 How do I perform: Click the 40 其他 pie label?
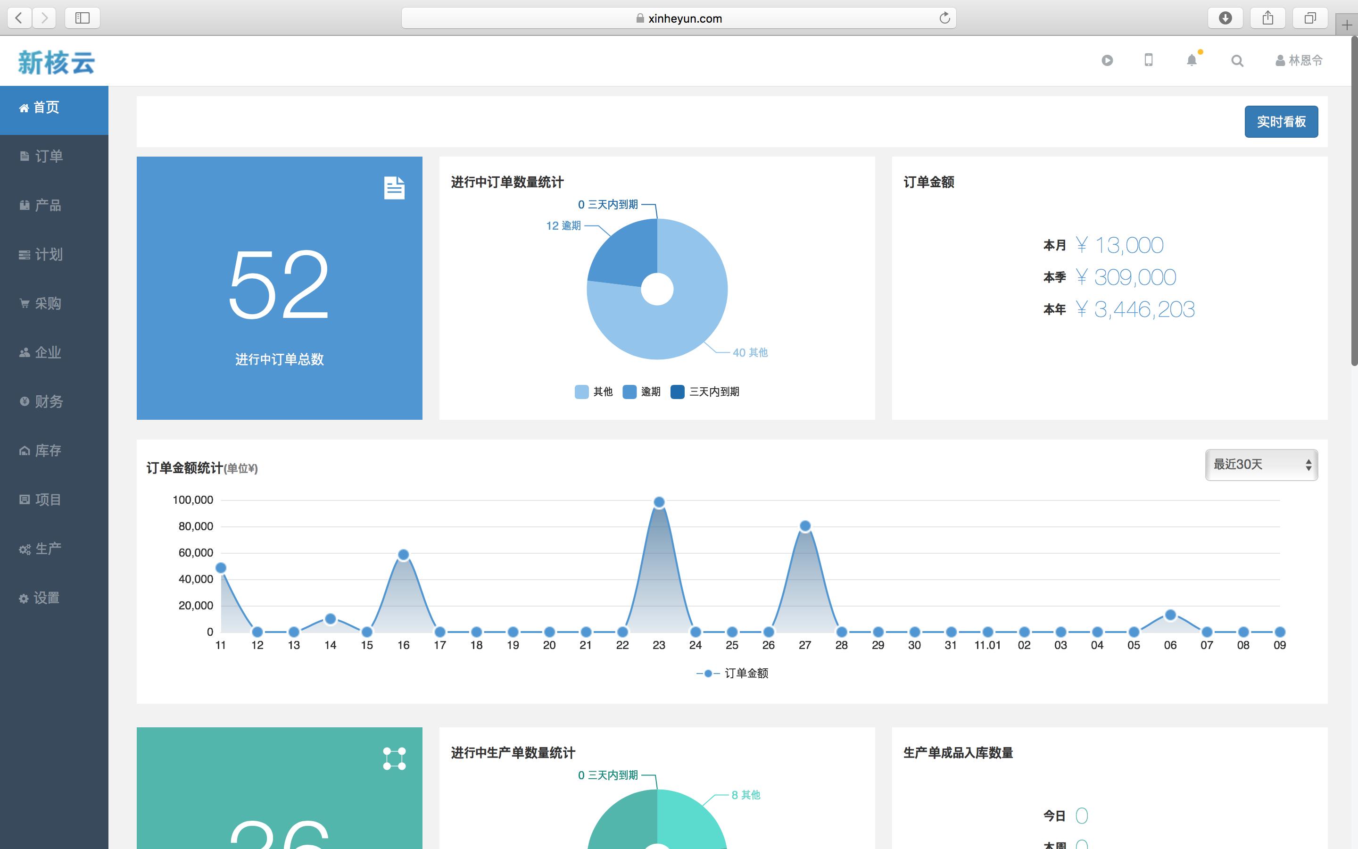(750, 353)
